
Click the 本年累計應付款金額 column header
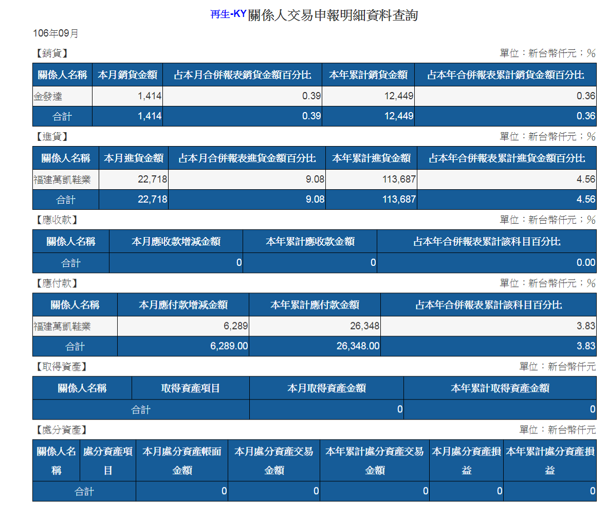point(315,305)
